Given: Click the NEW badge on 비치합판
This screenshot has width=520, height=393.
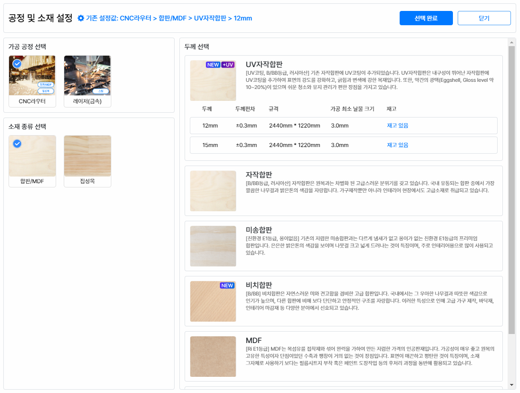Looking at the screenshot, I should pyautogui.click(x=227, y=285).
